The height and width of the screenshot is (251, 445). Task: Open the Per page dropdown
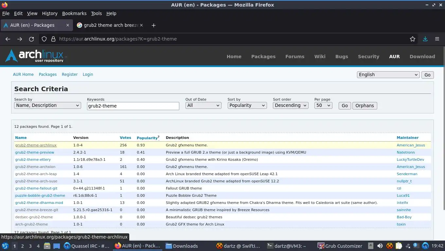pos(323,106)
